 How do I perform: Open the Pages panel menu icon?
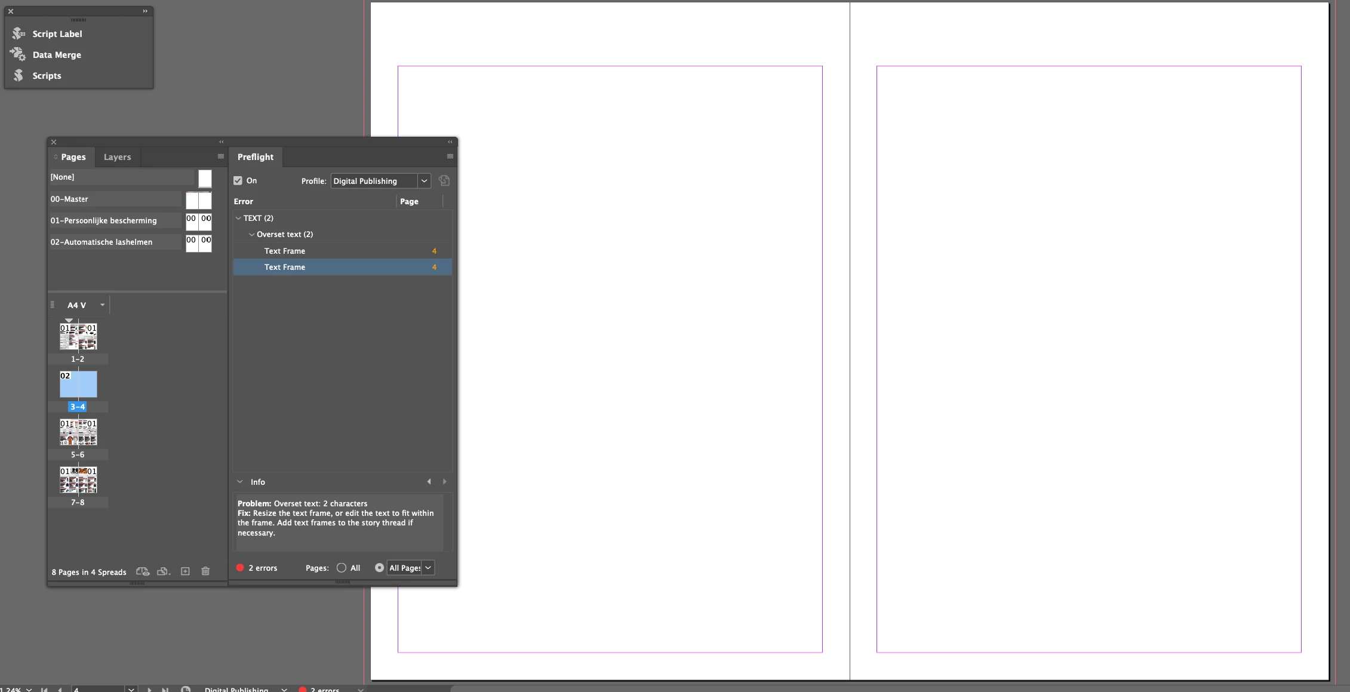coord(220,156)
